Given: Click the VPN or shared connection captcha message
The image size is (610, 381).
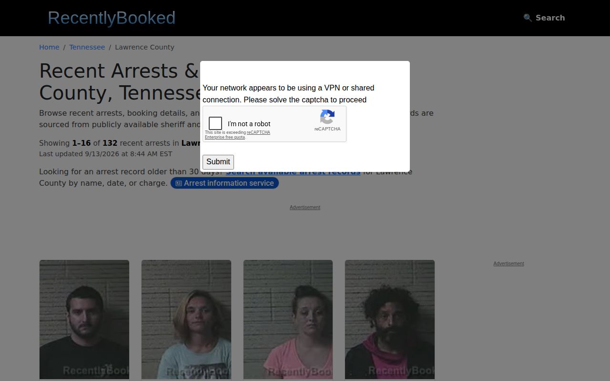Looking at the screenshot, I should click(x=288, y=94).
